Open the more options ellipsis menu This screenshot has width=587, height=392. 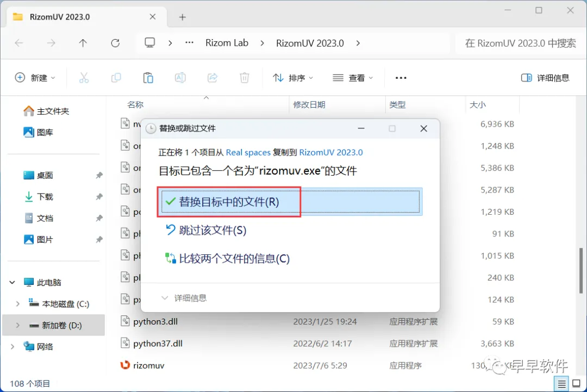[401, 78]
